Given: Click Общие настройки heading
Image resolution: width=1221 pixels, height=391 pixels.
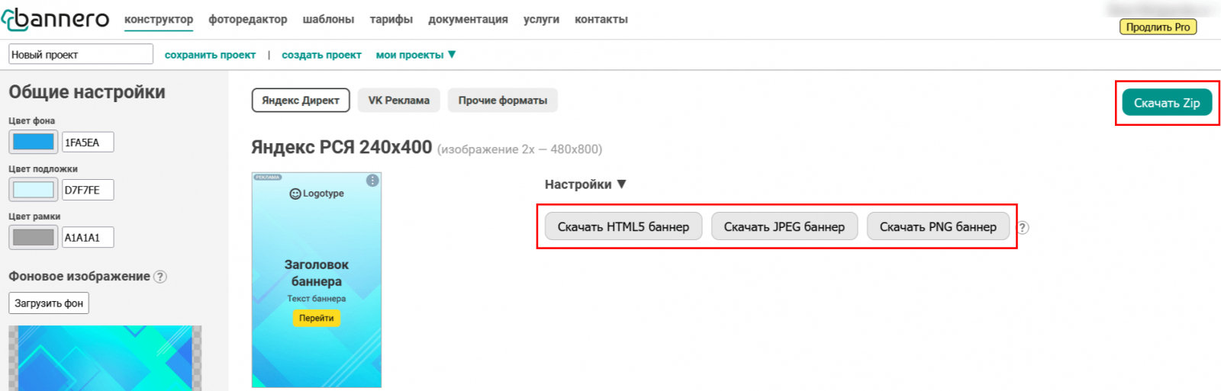Looking at the screenshot, I should tap(87, 92).
